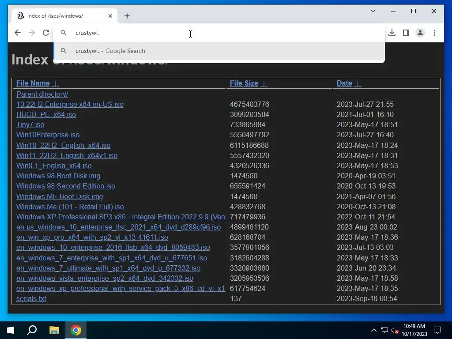The height and width of the screenshot is (339, 452).
Task: Click file size 4899461120
Action: 249,227
